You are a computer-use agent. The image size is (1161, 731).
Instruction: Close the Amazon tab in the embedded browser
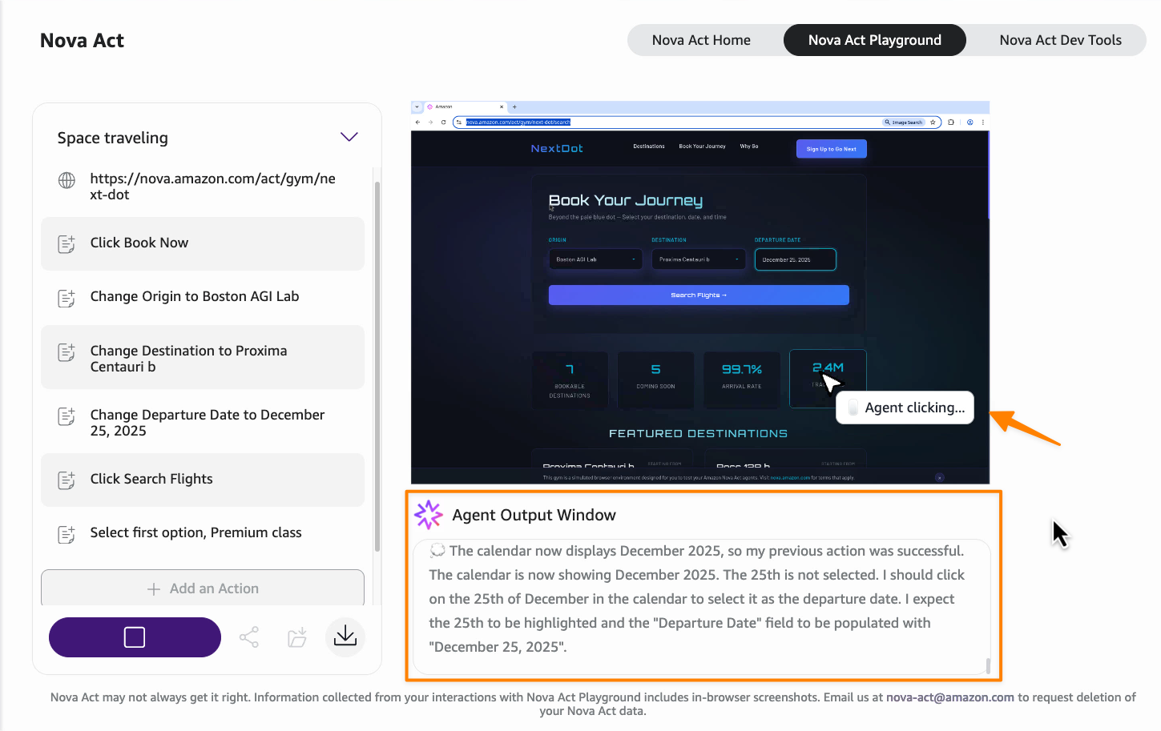[502, 106]
